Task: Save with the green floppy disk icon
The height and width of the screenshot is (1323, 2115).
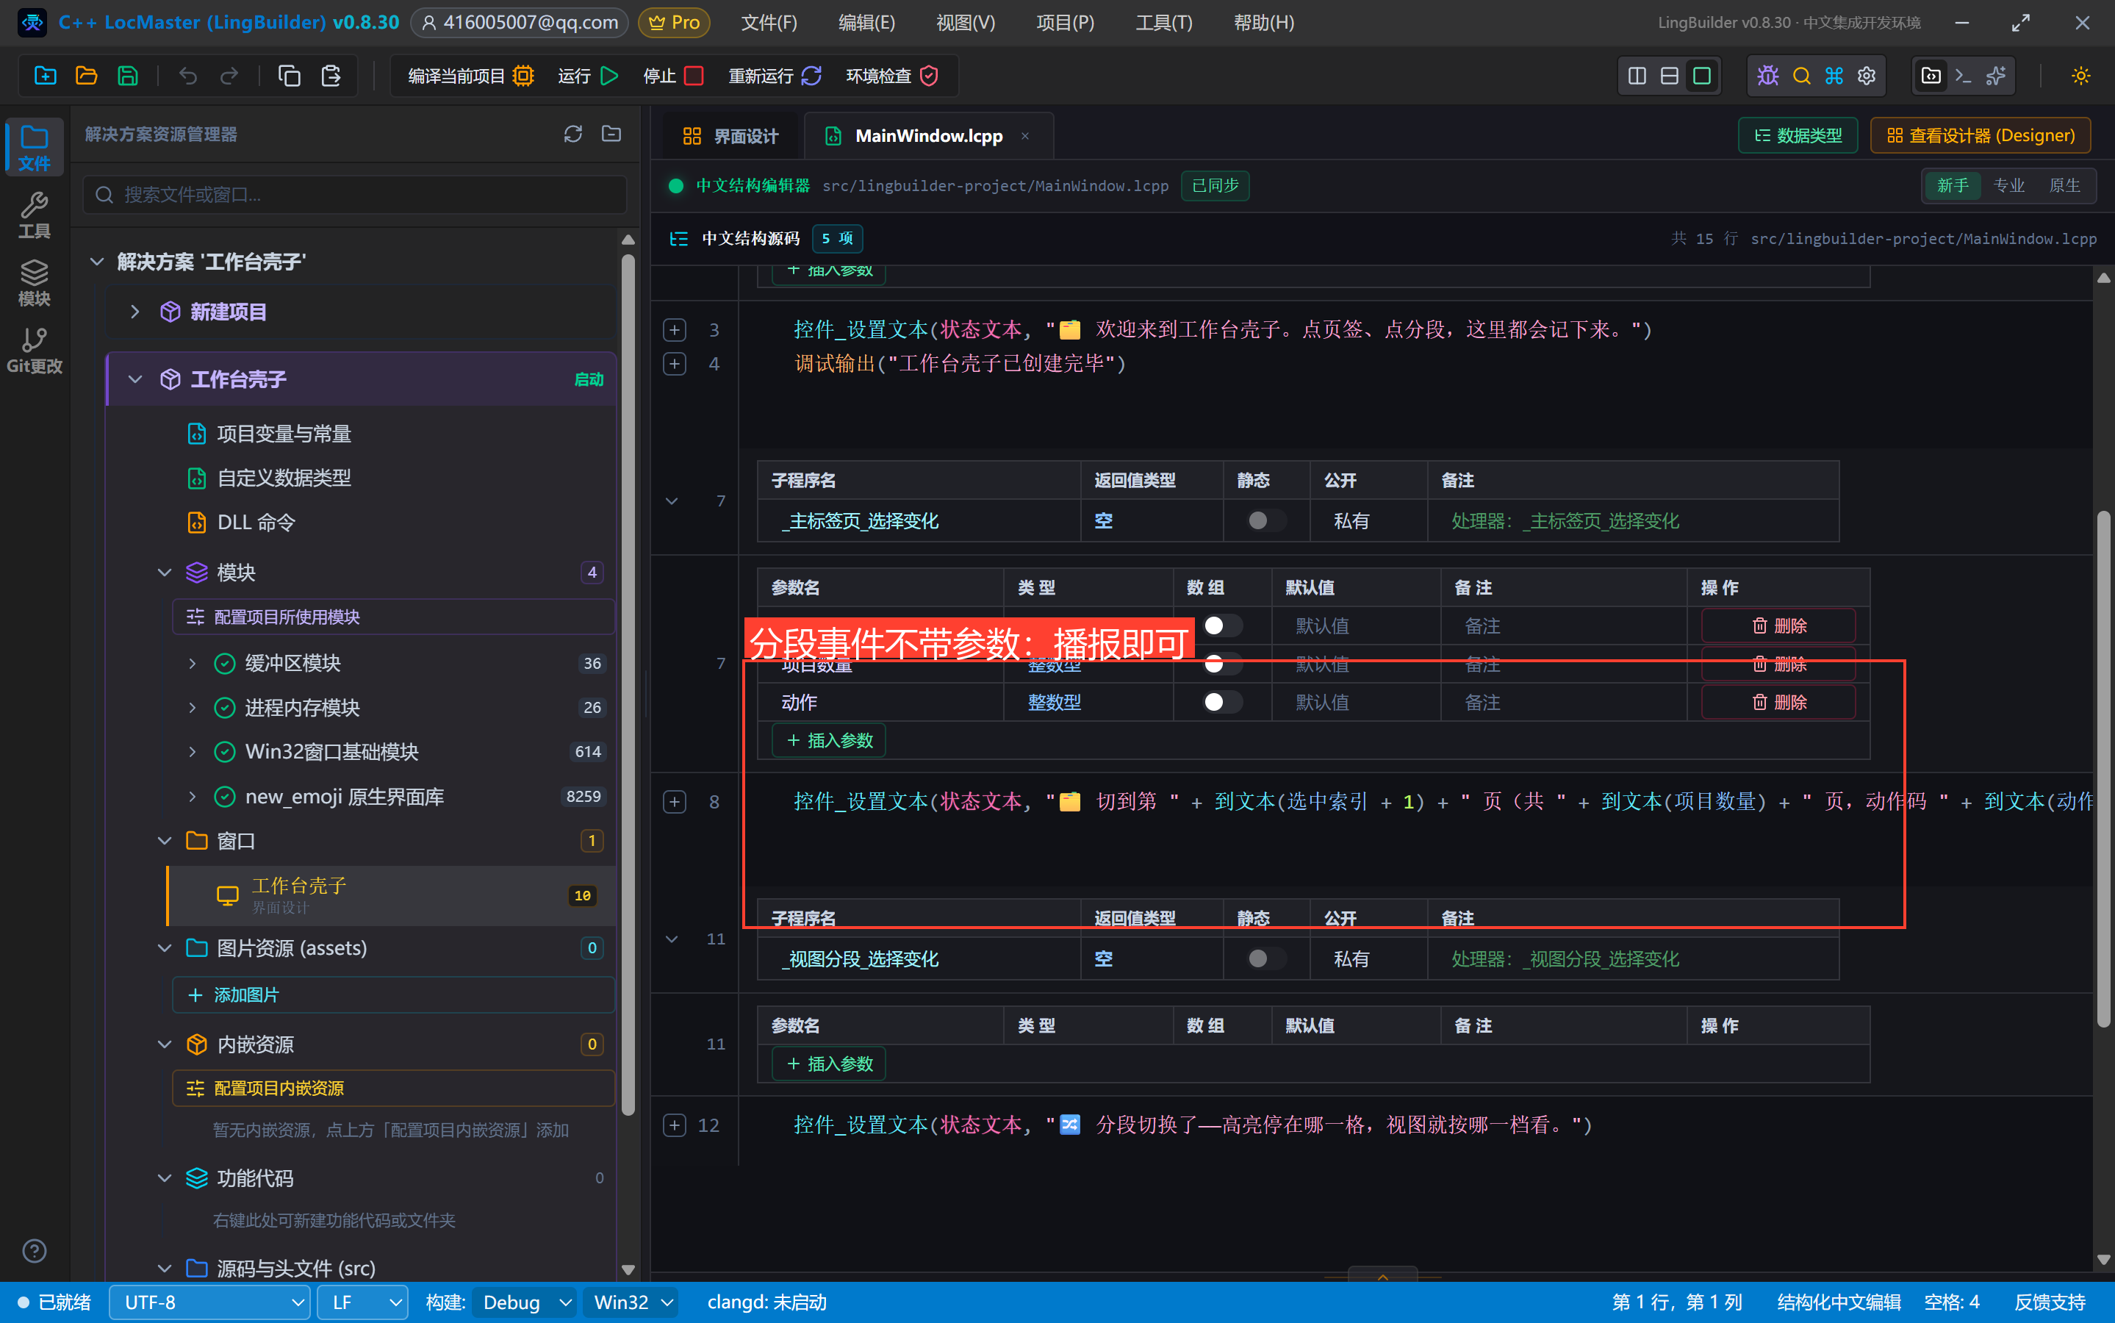Action: coord(128,76)
